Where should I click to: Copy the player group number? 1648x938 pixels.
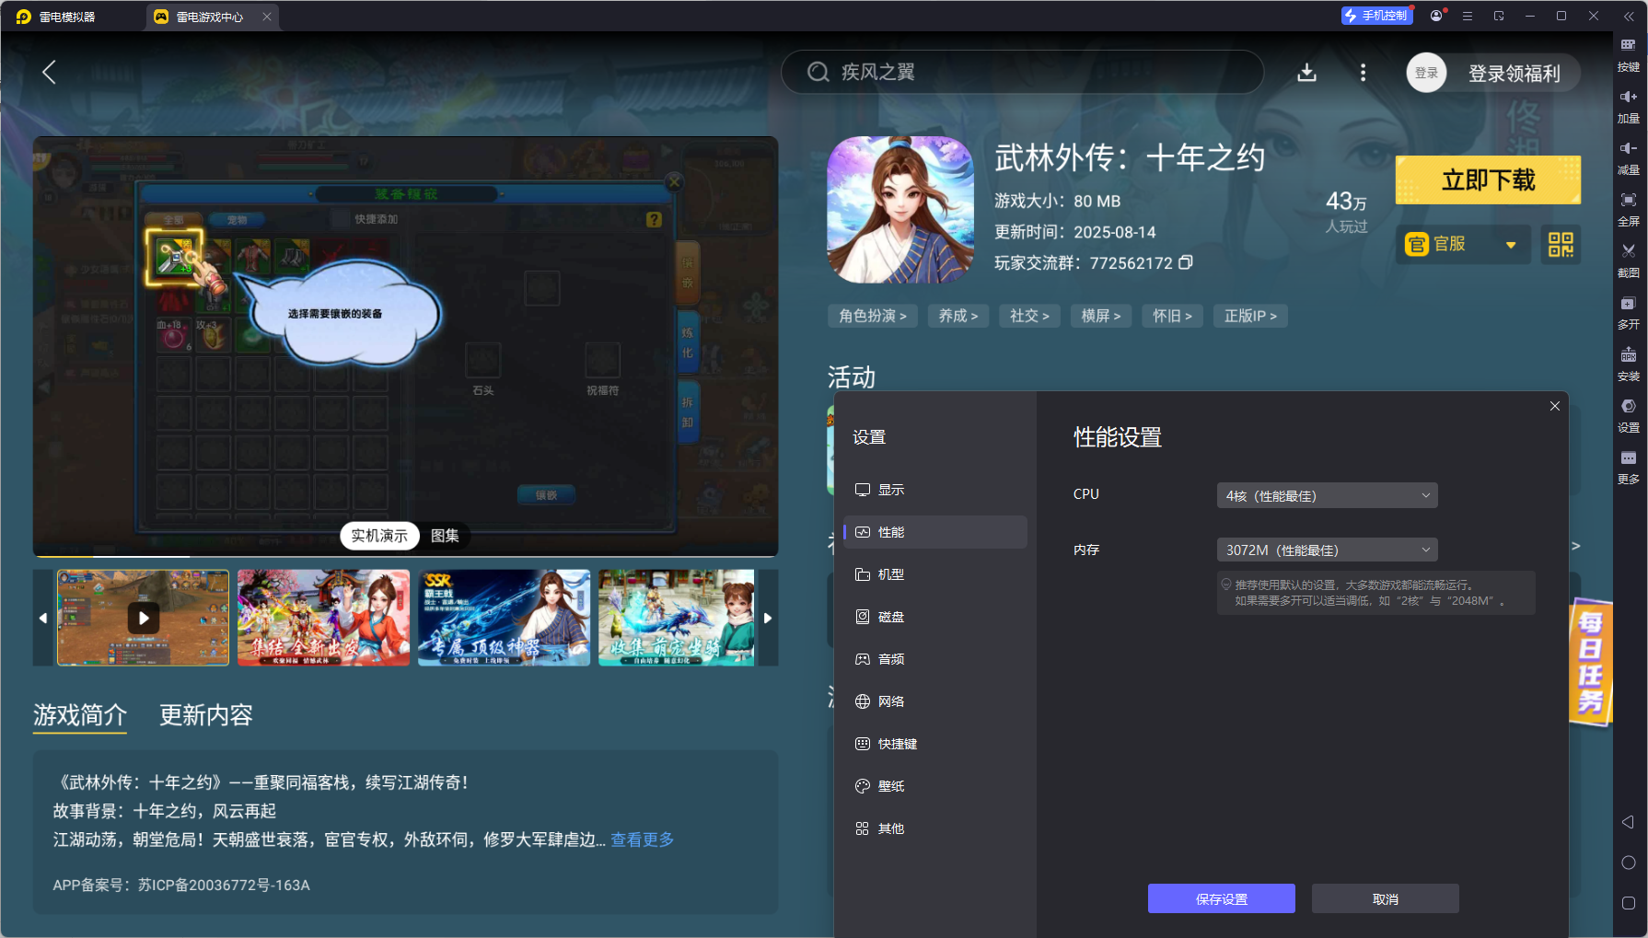click(x=1186, y=262)
